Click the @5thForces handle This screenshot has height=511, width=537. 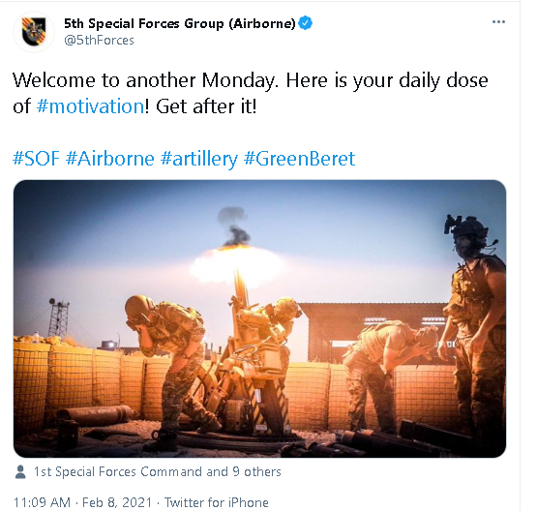click(x=99, y=41)
